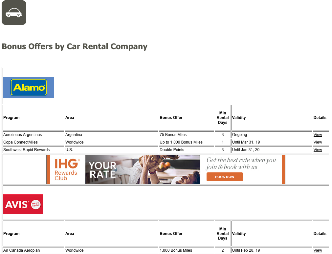The height and width of the screenshot is (254, 332).
Task: Click the Worldwide cell in the Air Canada Aeroplan row
Action: point(111,250)
